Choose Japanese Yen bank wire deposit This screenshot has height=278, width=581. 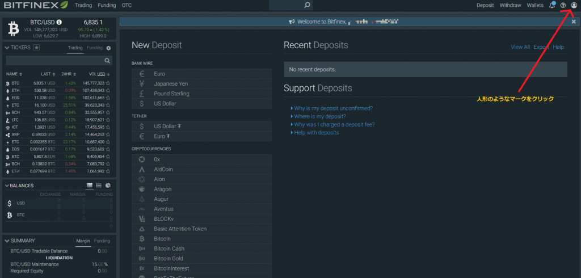tap(201, 84)
